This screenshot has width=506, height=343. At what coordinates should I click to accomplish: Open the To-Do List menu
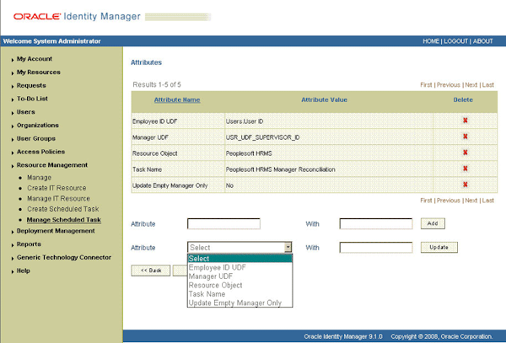coord(32,99)
